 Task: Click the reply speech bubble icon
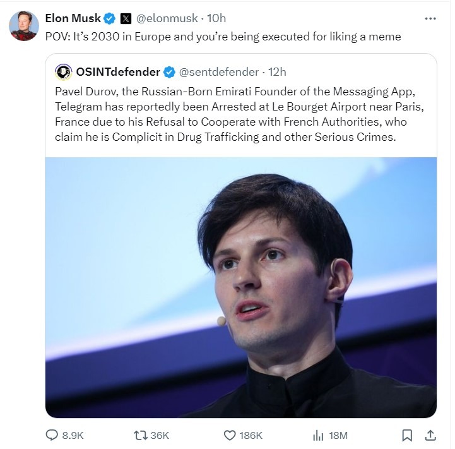click(x=53, y=435)
